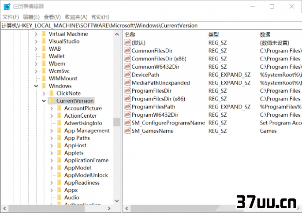Viewport: 302px width, 213px height.
Task: Click tree pane vertical scrollbar down arrow
Action: click(x=117, y=201)
